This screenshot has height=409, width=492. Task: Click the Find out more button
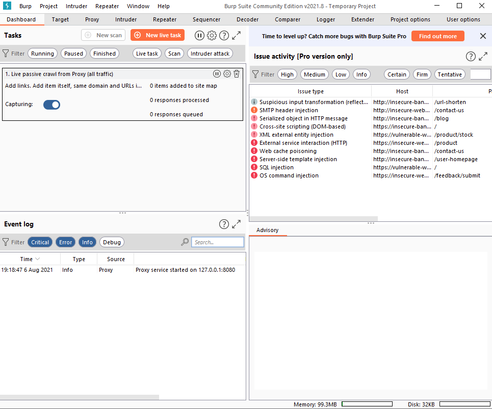pos(438,36)
